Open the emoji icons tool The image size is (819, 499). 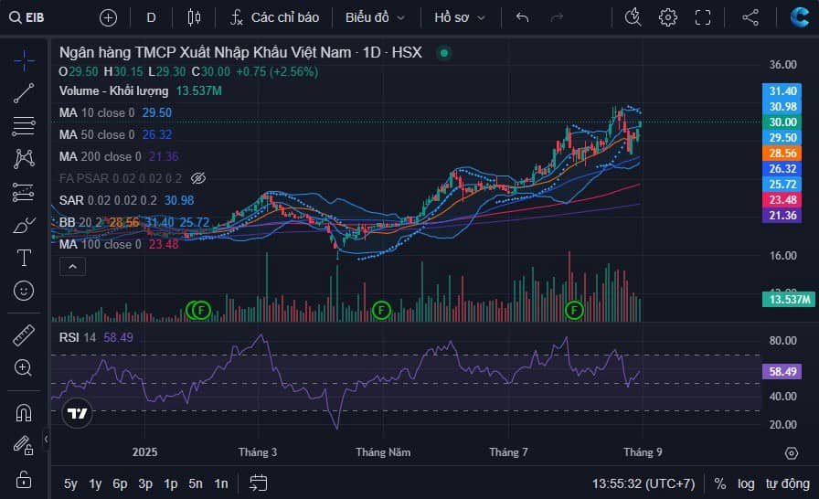tap(24, 291)
